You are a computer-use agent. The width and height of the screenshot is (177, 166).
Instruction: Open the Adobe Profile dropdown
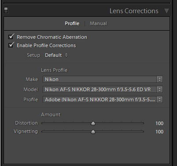[103, 100]
